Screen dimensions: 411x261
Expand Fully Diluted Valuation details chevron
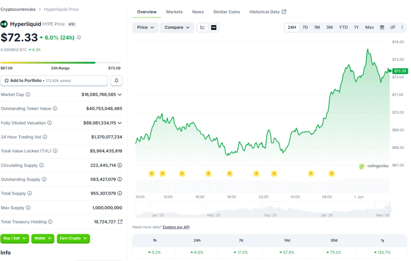(x=120, y=123)
